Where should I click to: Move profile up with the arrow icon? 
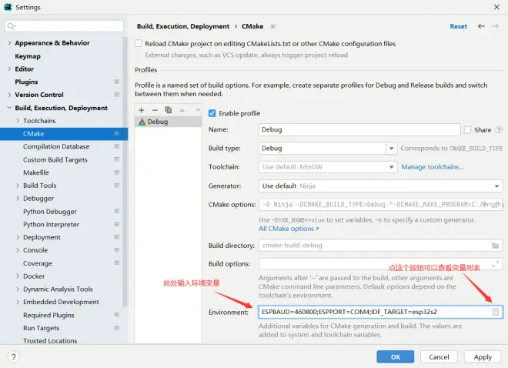[x=182, y=110]
